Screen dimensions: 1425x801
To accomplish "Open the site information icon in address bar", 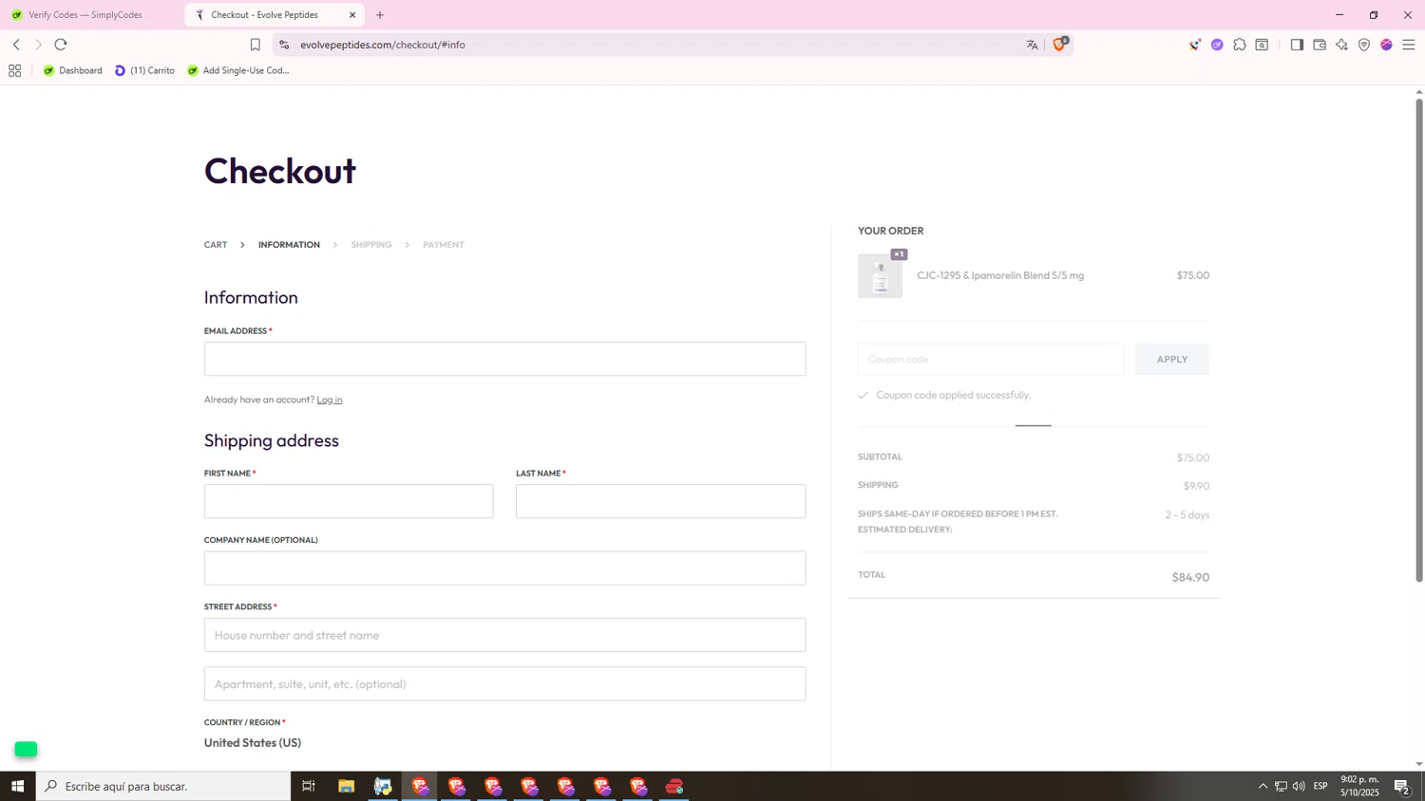I will coord(284,45).
